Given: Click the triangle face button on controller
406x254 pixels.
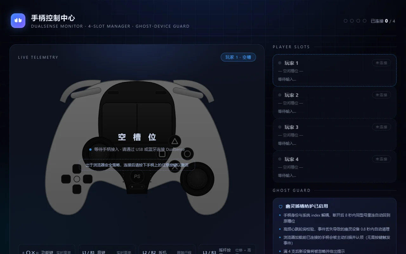Looking at the screenshot, I should tap(175, 141).
